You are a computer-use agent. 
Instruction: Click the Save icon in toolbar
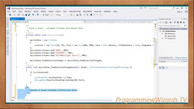(x=26, y=15)
